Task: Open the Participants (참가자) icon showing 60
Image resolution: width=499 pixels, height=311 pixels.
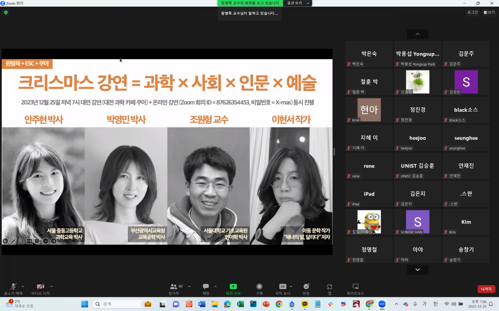Action: pyautogui.click(x=174, y=287)
